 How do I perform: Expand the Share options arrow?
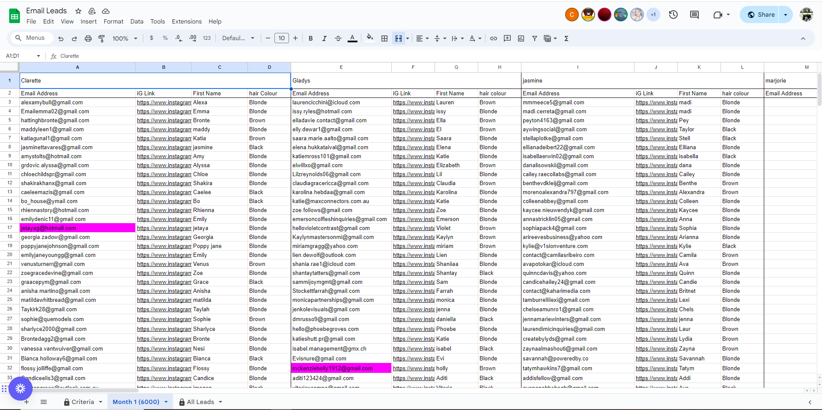[786, 15]
